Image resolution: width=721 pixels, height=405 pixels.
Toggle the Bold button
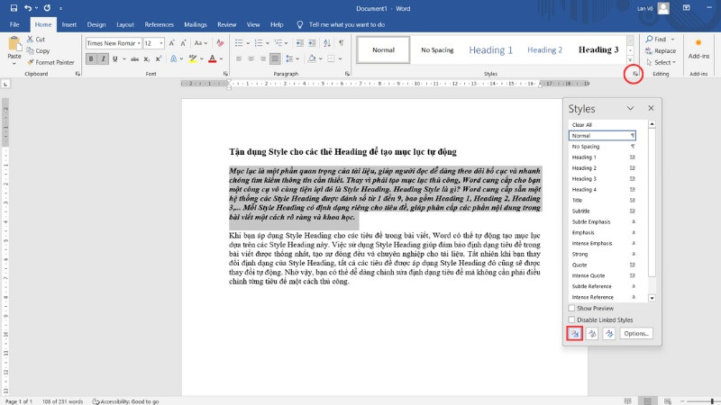point(91,59)
